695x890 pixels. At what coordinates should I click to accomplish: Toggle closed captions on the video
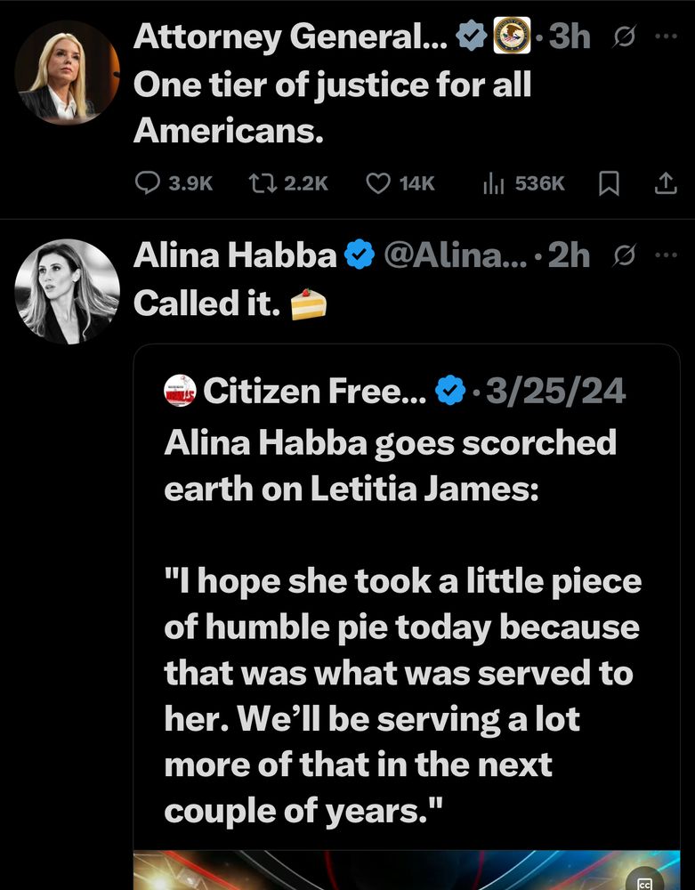tap(643, 879)
